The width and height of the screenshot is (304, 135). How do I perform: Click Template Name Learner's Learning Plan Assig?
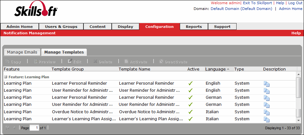[151, 119]
